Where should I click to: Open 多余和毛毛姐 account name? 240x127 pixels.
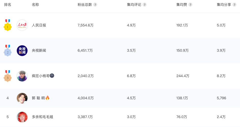point(43,117)
